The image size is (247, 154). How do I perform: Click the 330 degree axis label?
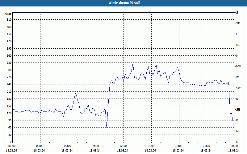point(9,63)
